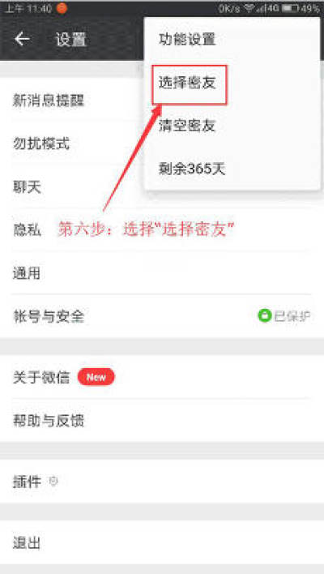This screenshot has width=324, height=574.
Task: Tap the small icon beside 插件
Action: coord(53,482)
